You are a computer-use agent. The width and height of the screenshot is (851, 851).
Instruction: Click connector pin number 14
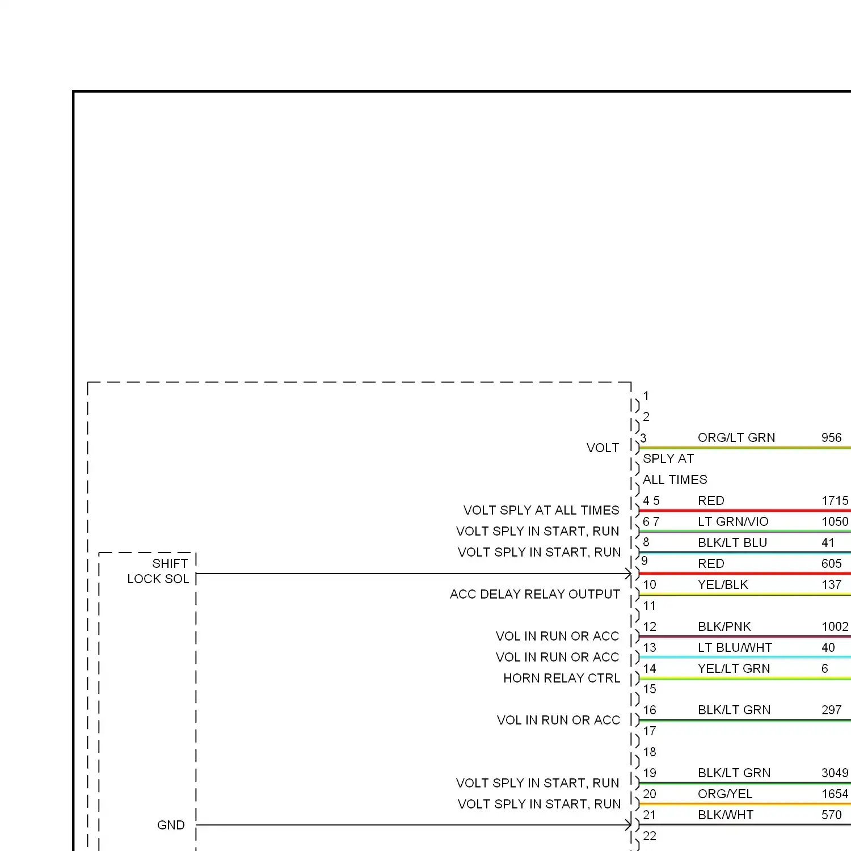coord(650,668)
